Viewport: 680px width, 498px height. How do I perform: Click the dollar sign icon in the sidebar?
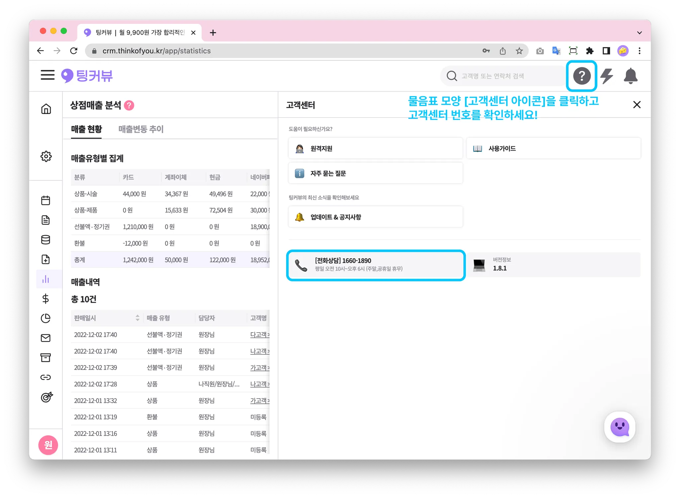coord(46,299)
